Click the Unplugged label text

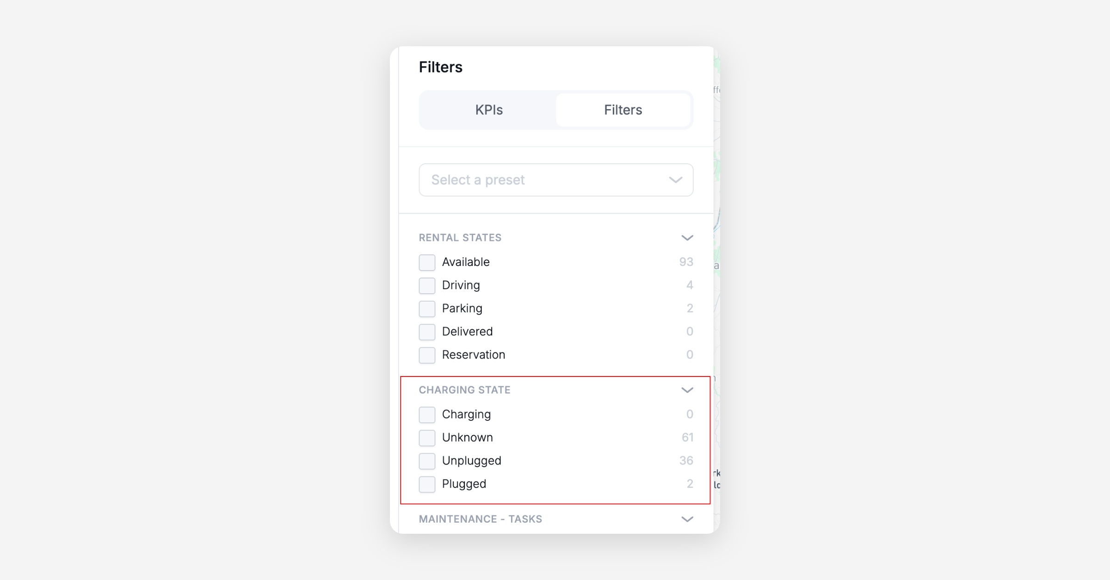[x=471, y=461]
